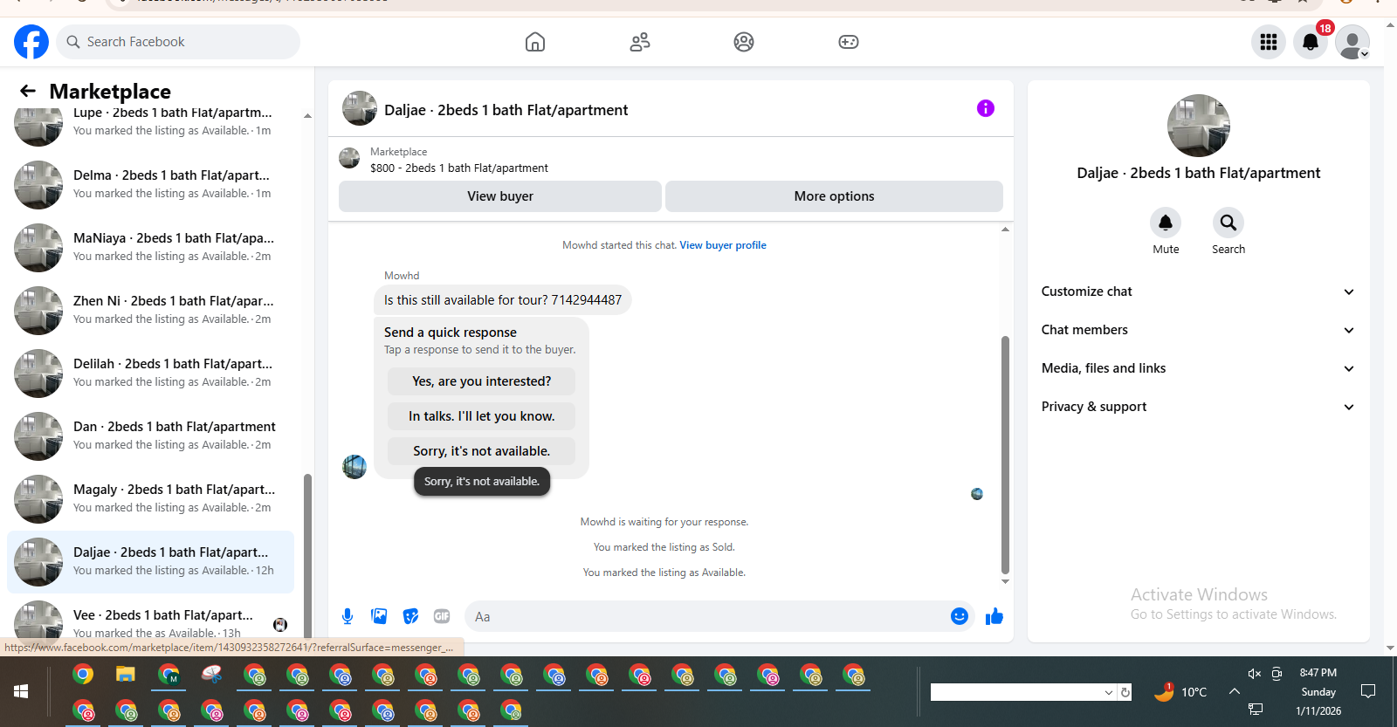1397x727 pixels.
Task: Click the "$800 - 2beds 1 bath Flat/apartment" listing title
Action: [459, 168]
